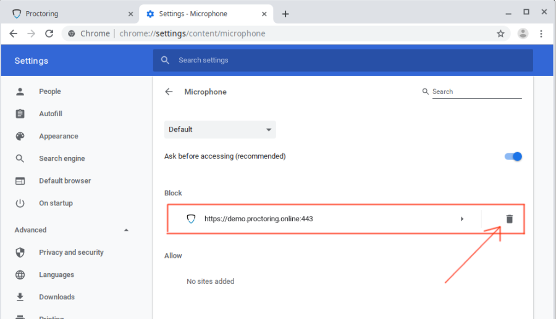Click the https://demo.proctoring.online:443 text
Viewport: 556px width, 319px height.
pos(258,219)
